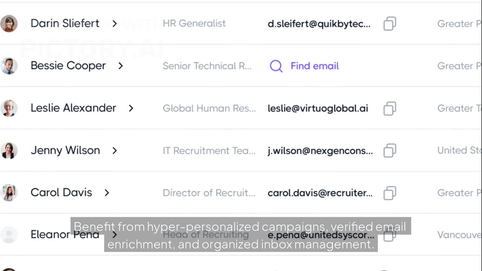Screen dimensions: 482x271
Task: Click Bessie Cooper's profile picture
Action: pos(9,66)
